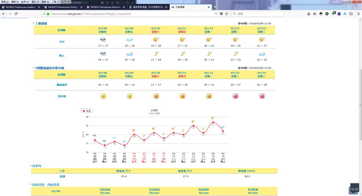Click the UV index 8 icon for 03/14
The image size is (362, 196).
click(x=262, y=96)
